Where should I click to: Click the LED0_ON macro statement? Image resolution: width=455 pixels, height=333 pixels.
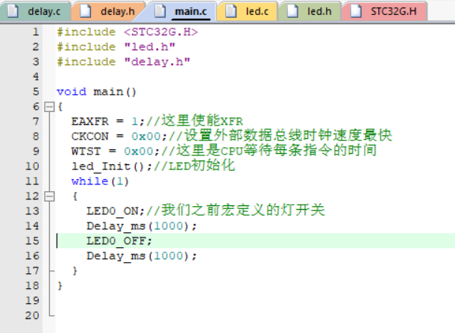coord(116,211)
